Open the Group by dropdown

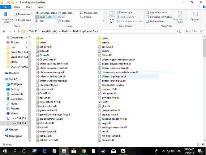click(x=124, y=12)
